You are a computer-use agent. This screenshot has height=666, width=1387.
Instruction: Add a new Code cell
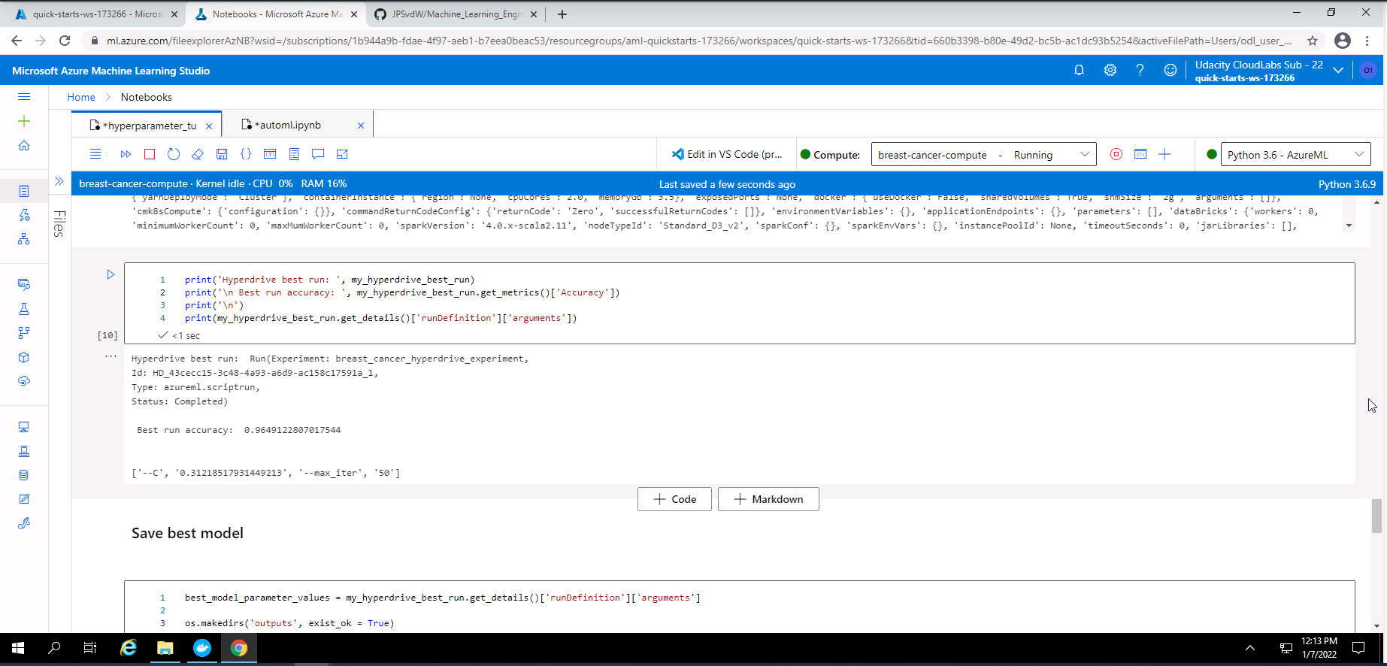(674, 499)
